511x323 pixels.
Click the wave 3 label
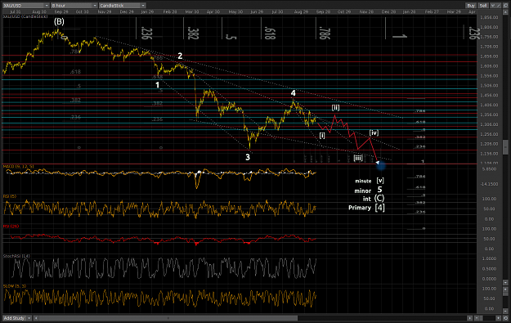point(248,157)
